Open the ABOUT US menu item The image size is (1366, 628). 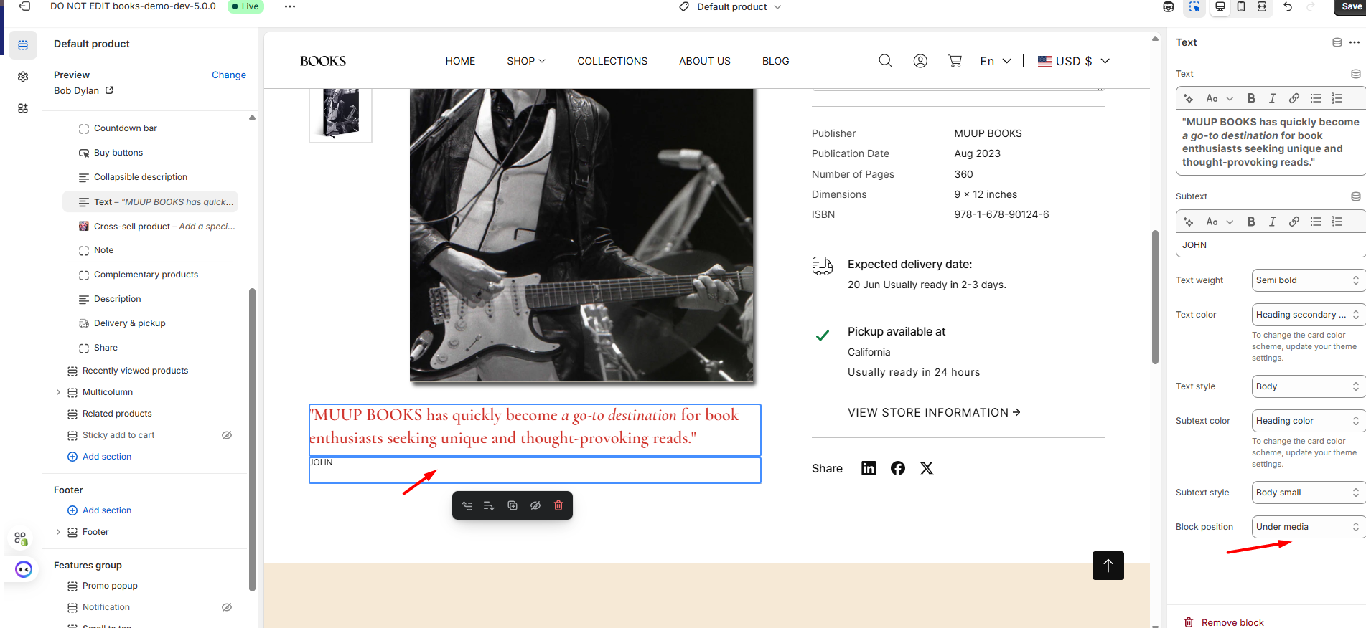[705, 61]
